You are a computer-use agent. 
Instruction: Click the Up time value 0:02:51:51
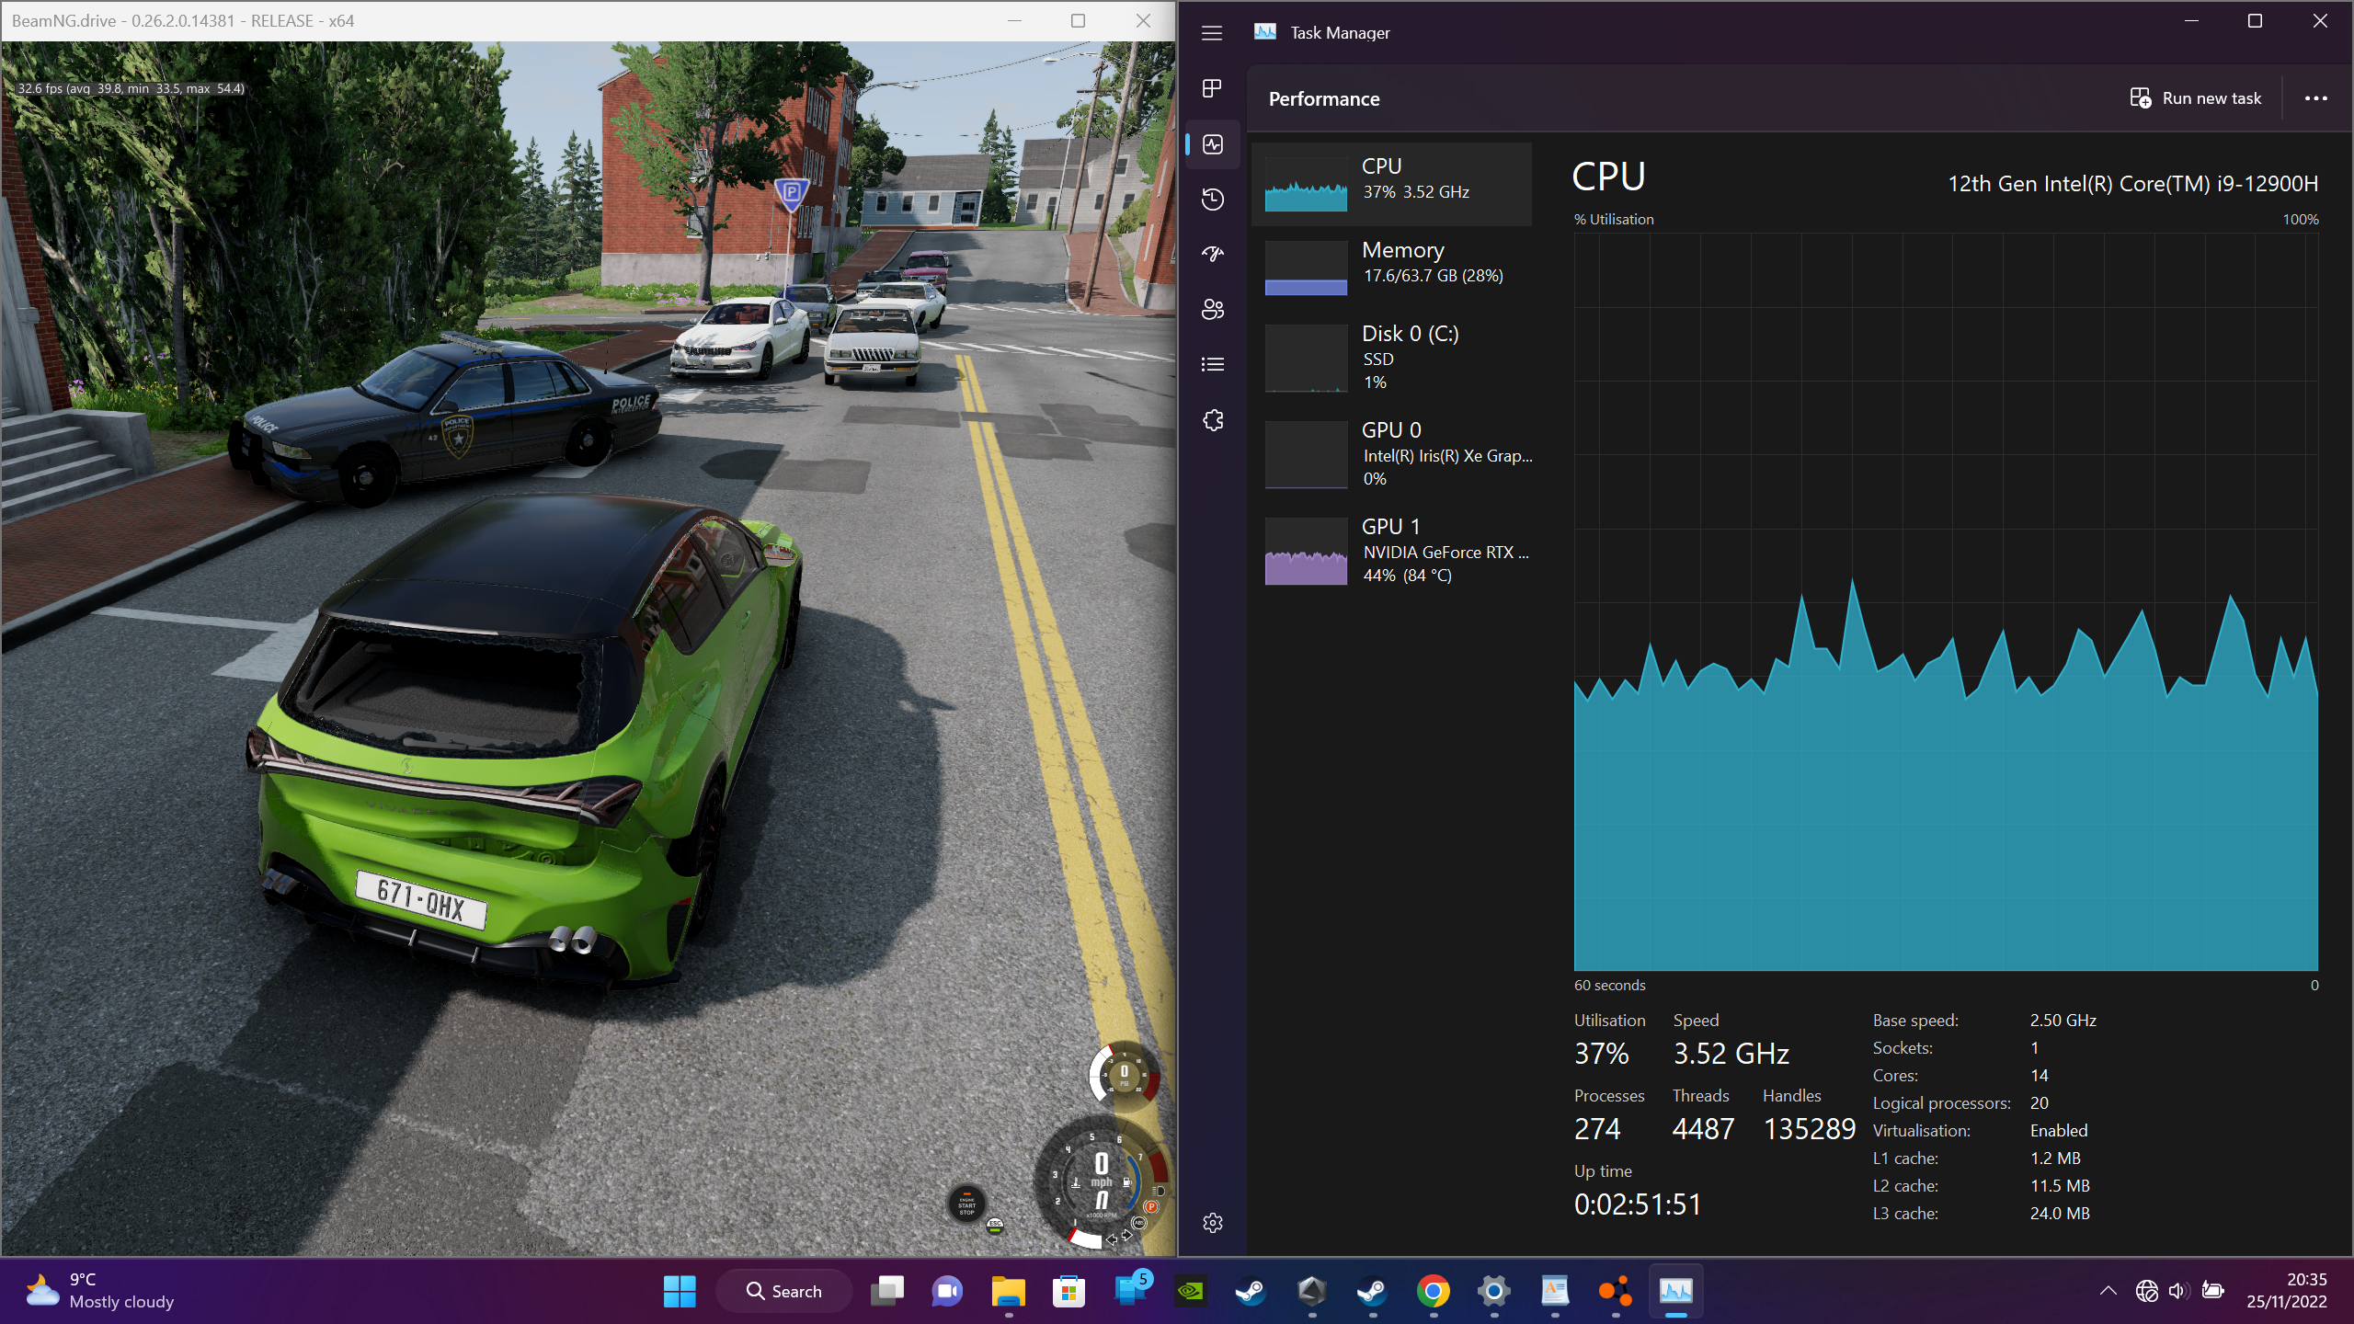coord(1638,1204)
